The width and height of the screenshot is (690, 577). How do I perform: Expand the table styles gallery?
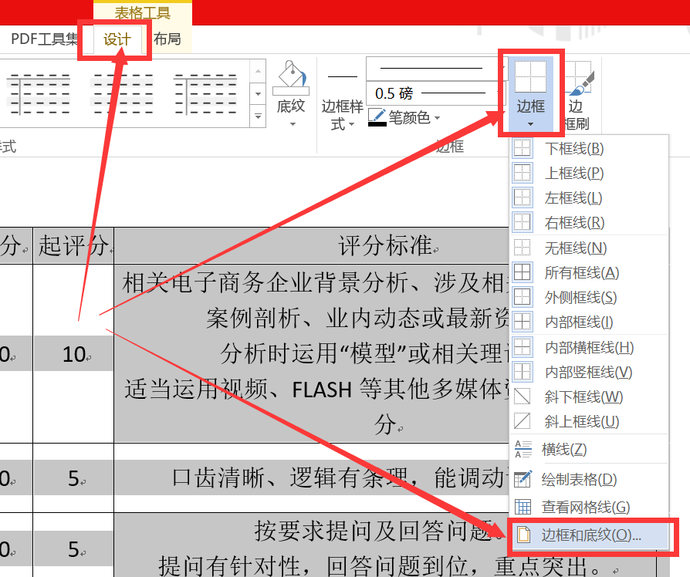point(258,116)
